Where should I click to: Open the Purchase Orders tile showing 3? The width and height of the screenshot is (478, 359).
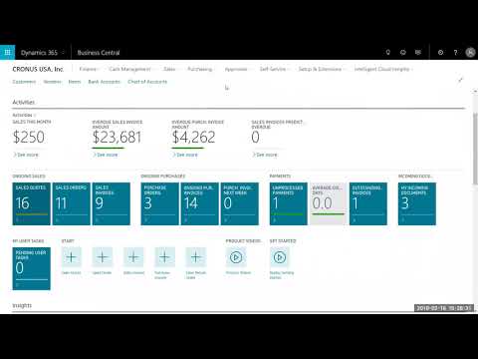point(160,203)
